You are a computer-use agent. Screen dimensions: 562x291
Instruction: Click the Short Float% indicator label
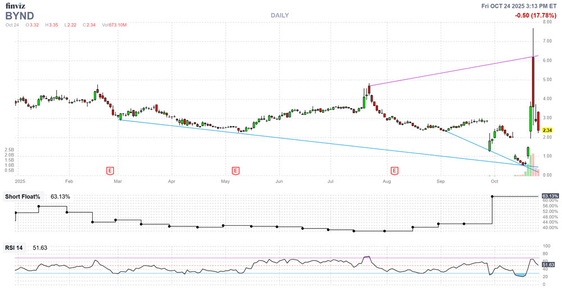pyautogui.click(x=22, y=197)
